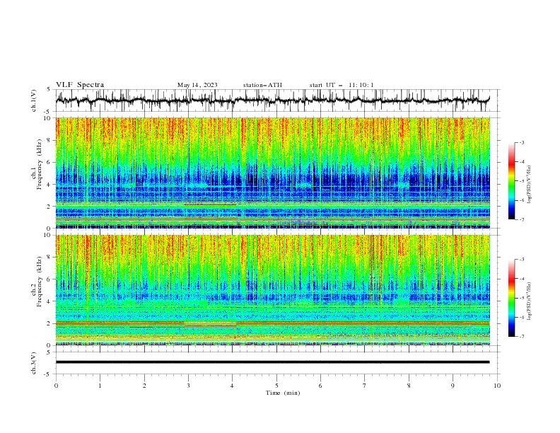Image resolution: width=560 pixels, height=433 pixels.
Task: Click the "ch.1(V)" axis label
Action: (x=34, y=100)
